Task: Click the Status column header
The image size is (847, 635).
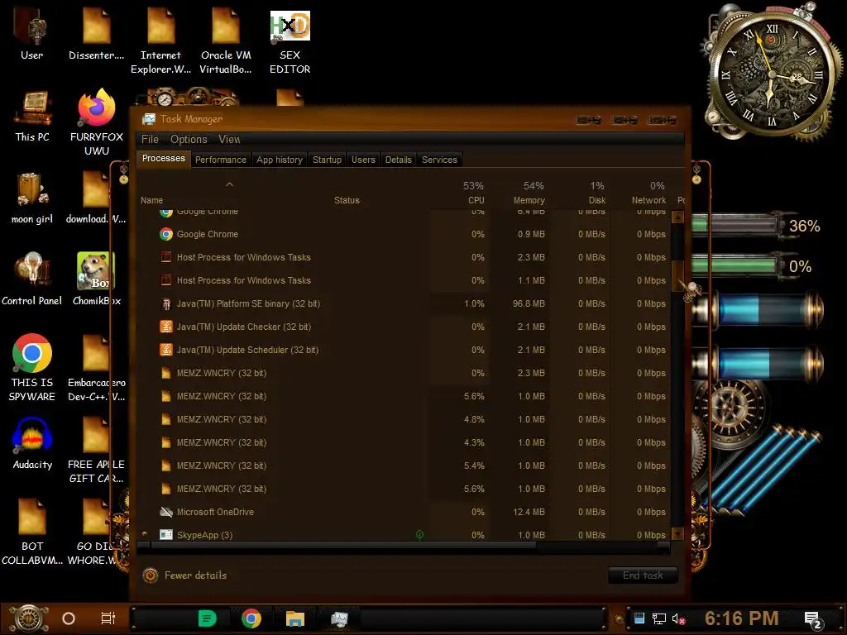Action: point(347,200)
